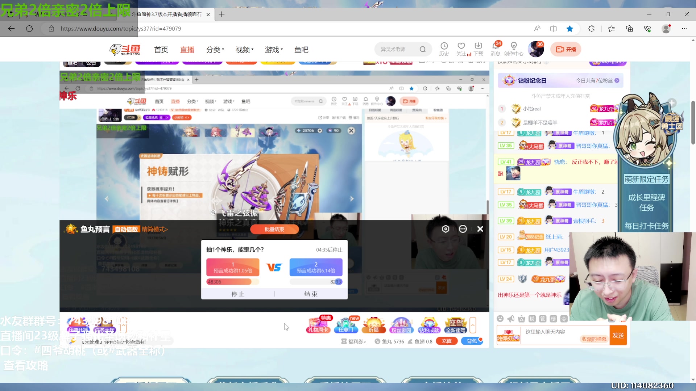This screenshot has height=391, width=696.
Task: Click 停止 stop prediction button
Action: point(238,294)
